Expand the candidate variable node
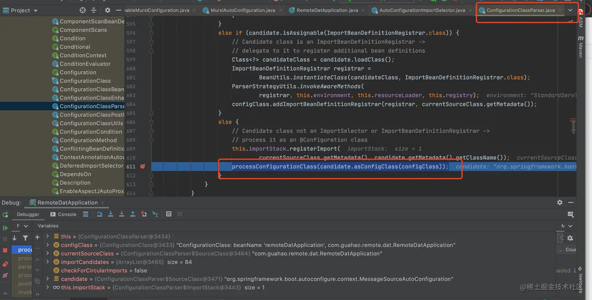The width and height of the screenshot is (592, 300). (47, 279)
